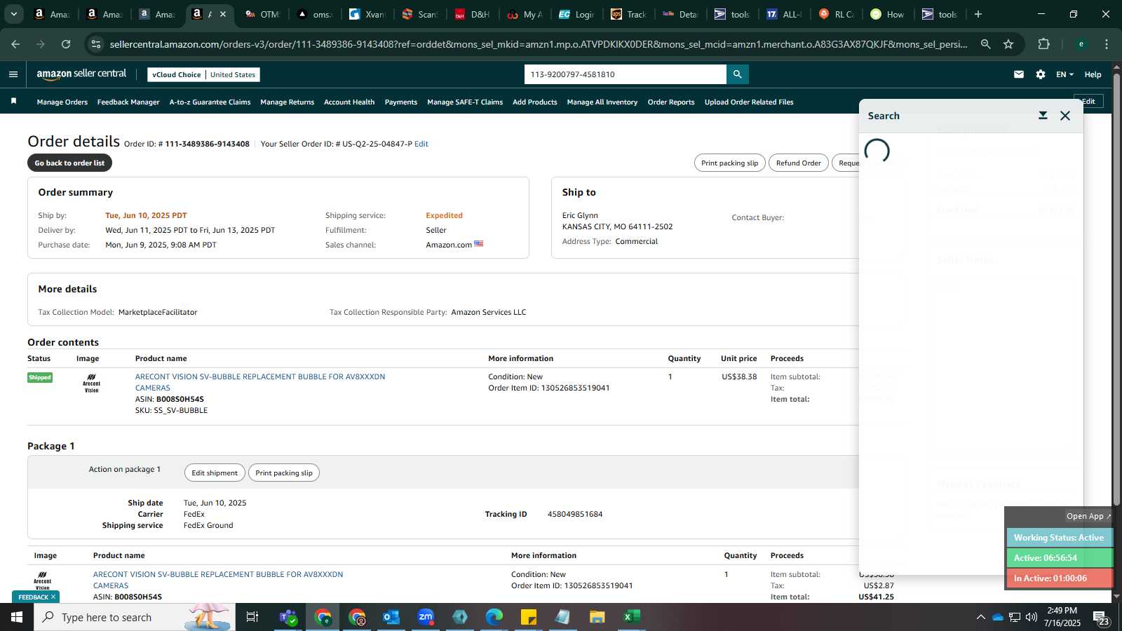This screenshot has height=631, width=1122.
Task: View site information icon in address bar
Action: [x=96, y=44]
